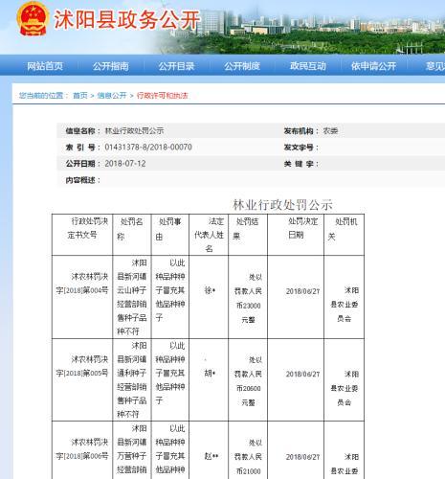
Task: Go to the 公开制度 navigation item
Action: [x=242, y=66]
